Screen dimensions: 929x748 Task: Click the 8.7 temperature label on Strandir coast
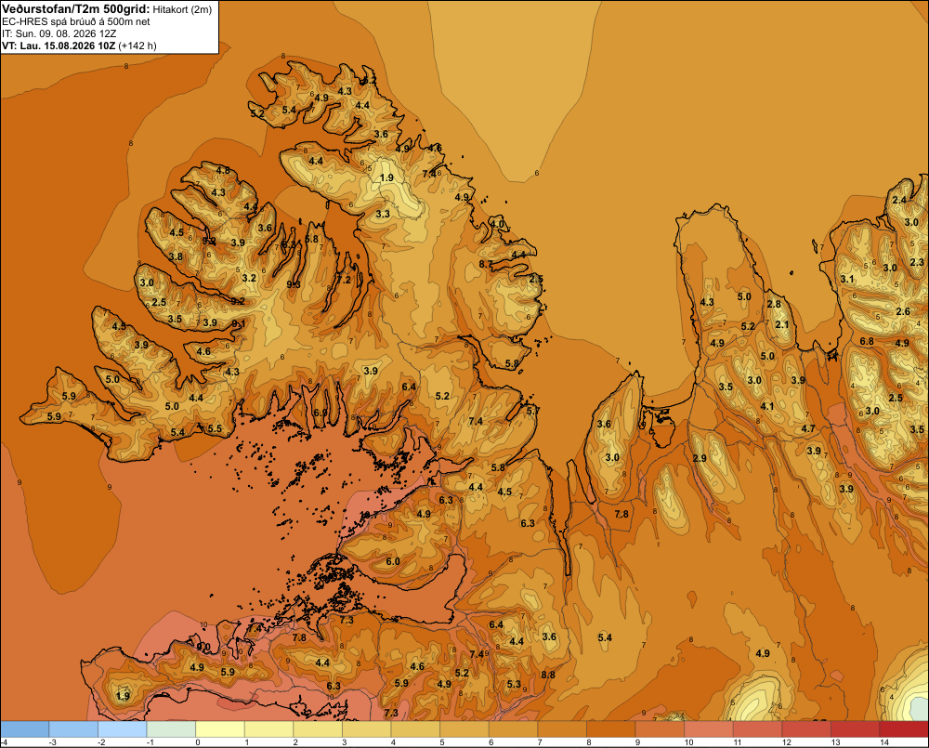click(x=486, y=264)
